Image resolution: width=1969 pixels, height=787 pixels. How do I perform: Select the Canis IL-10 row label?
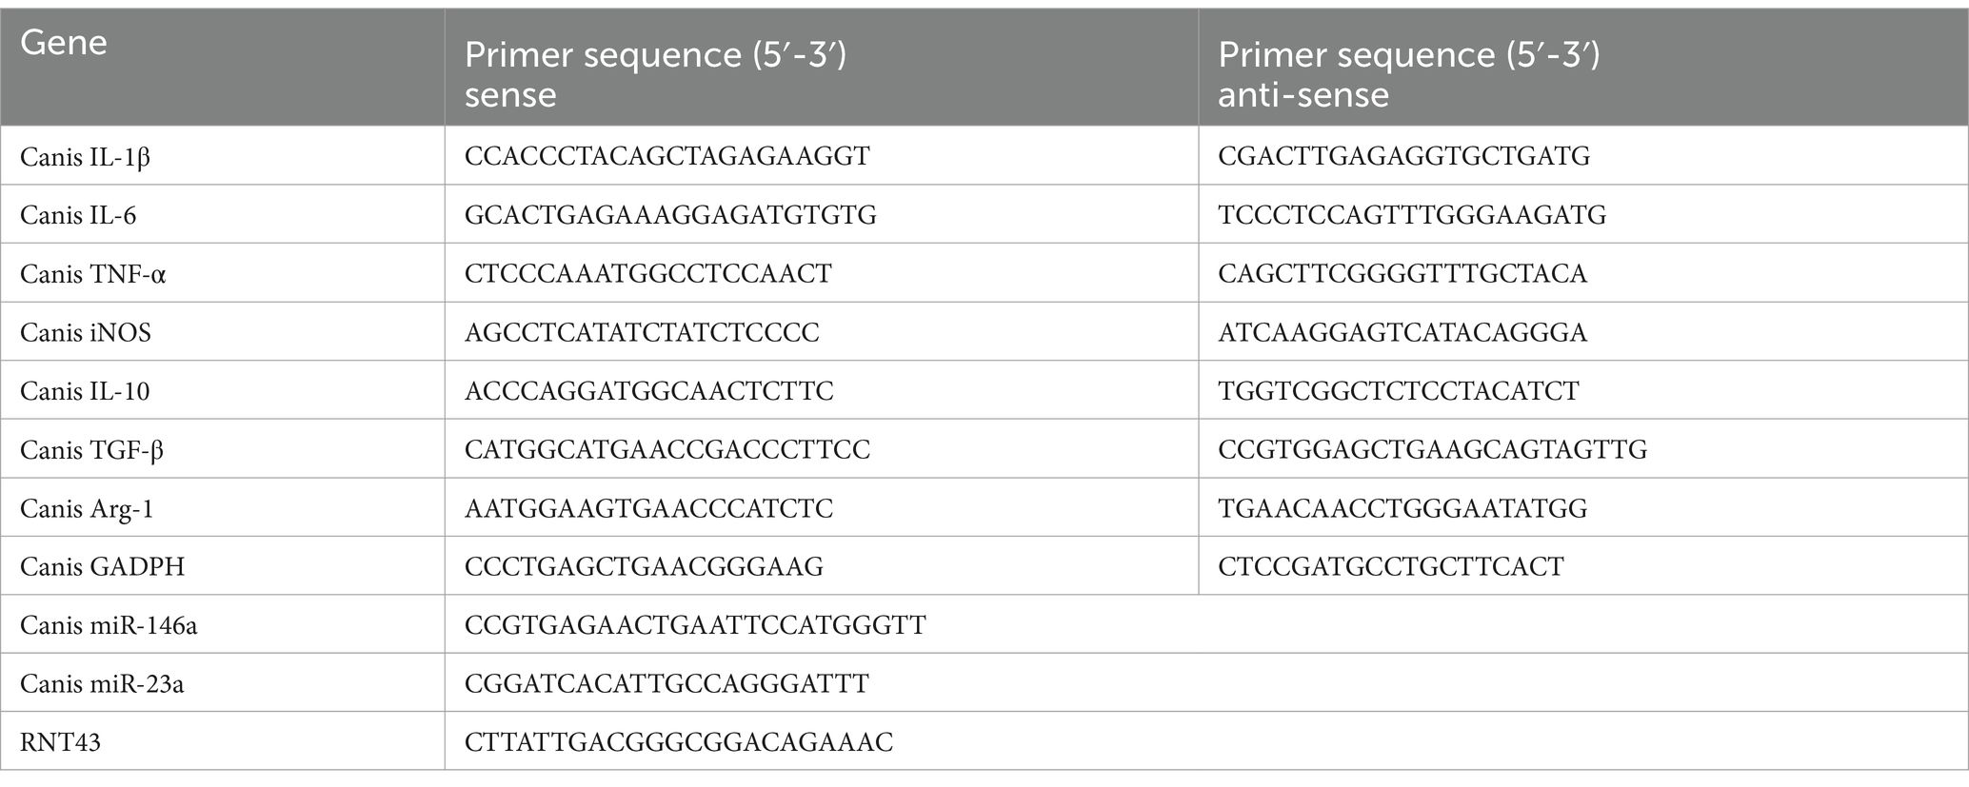click(x=85, y=391)
